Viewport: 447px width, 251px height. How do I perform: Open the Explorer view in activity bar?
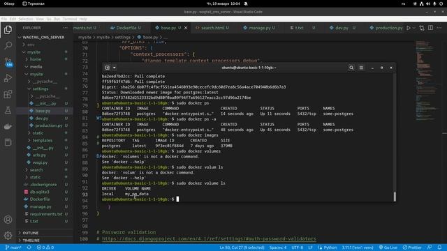[x=8, y=29]
